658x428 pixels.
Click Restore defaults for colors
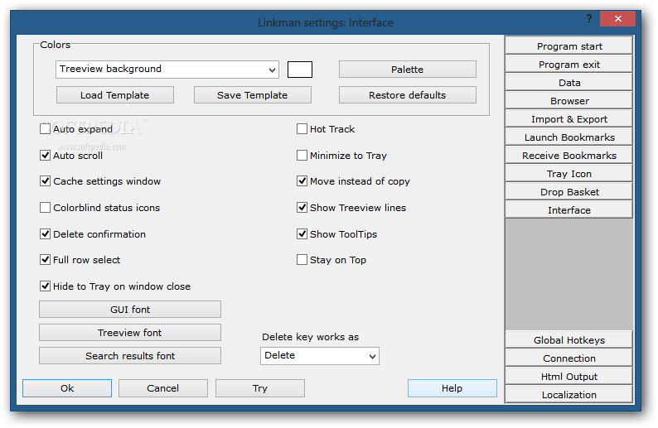tap(408, 95)
